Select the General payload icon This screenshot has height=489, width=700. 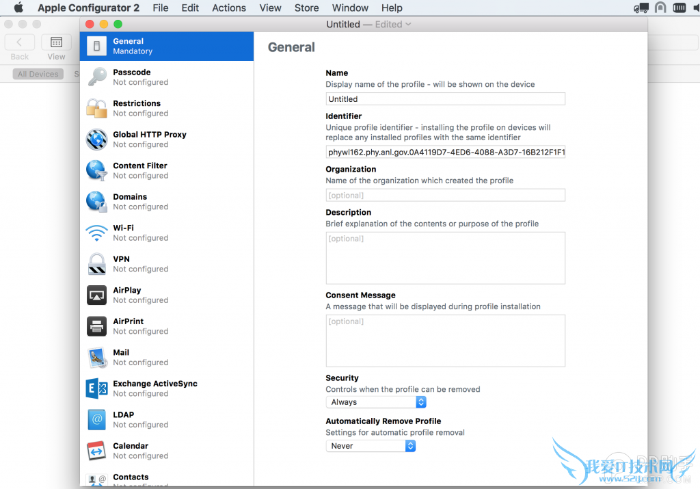point(96,46)
